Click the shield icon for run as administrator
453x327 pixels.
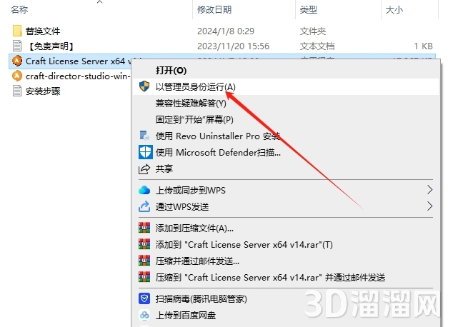click(144, 86)
